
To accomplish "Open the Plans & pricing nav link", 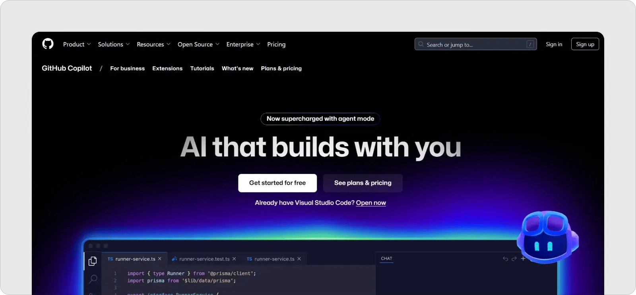I will click(x=281, y=68).
